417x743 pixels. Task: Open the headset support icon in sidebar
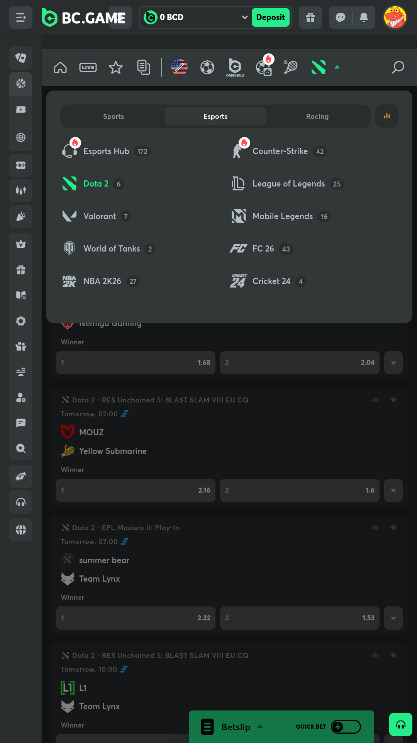click(21, 502)
